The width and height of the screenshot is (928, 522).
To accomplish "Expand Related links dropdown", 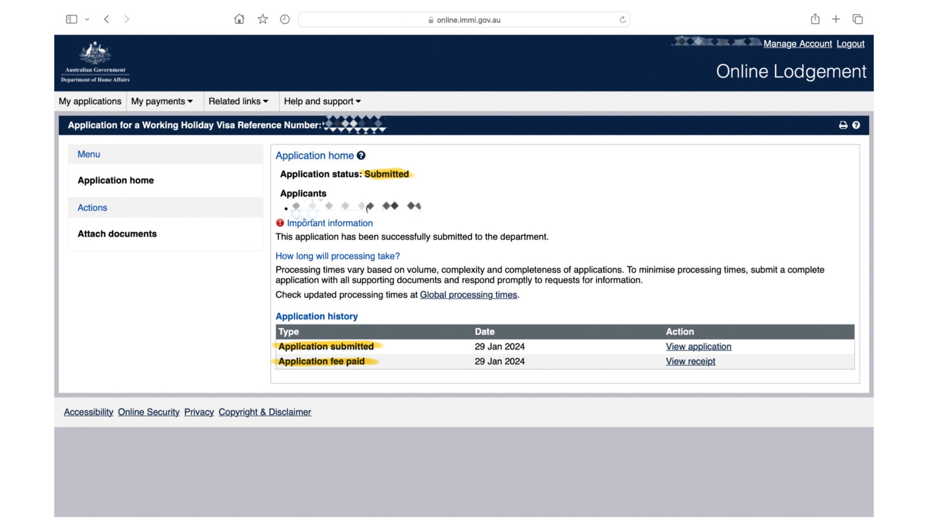I will tap(238, 101).
